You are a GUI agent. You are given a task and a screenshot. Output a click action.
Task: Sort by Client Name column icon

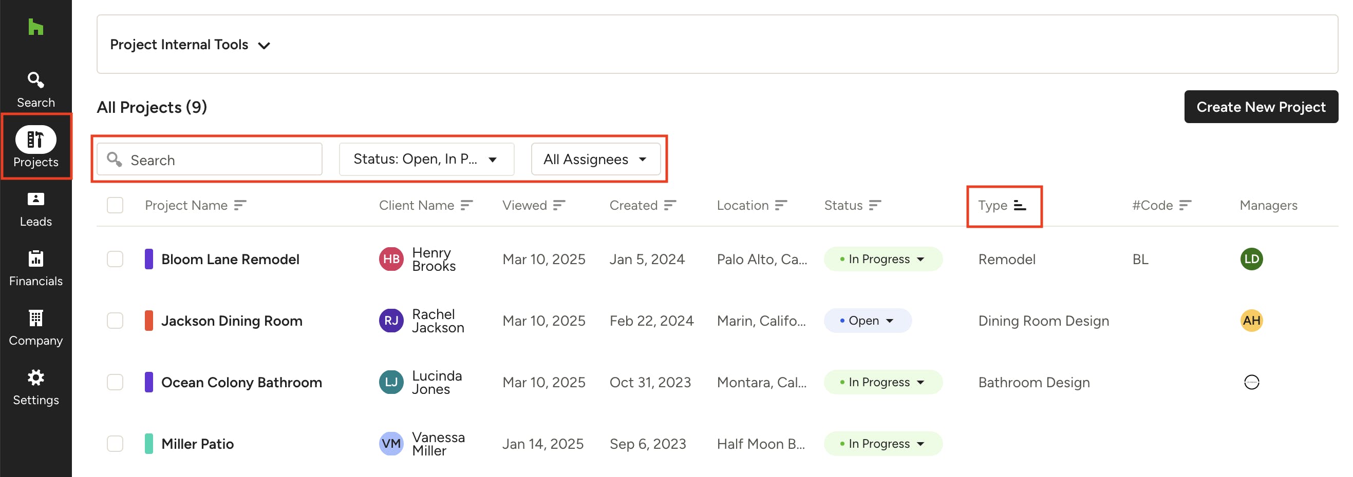pyautogui.click(x=466, y=205)
